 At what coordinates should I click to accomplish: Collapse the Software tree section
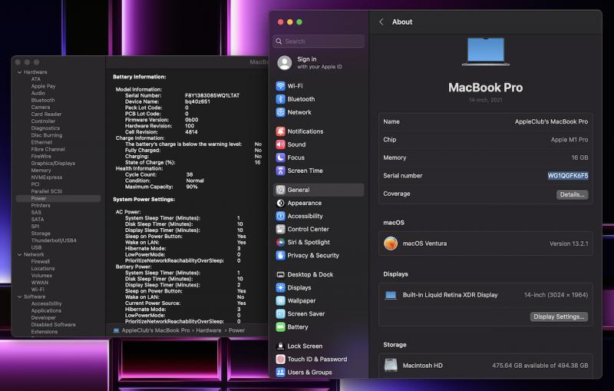tap(20, 297)
